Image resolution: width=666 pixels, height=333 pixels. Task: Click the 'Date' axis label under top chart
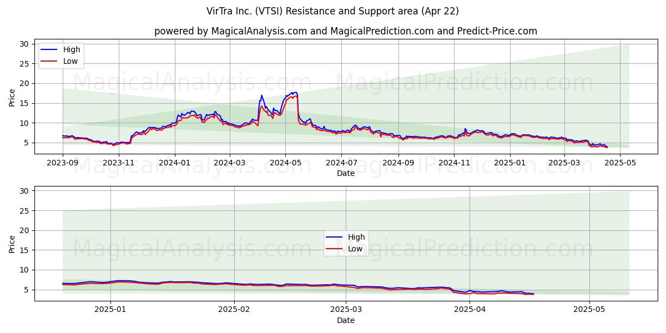point(346,174)
